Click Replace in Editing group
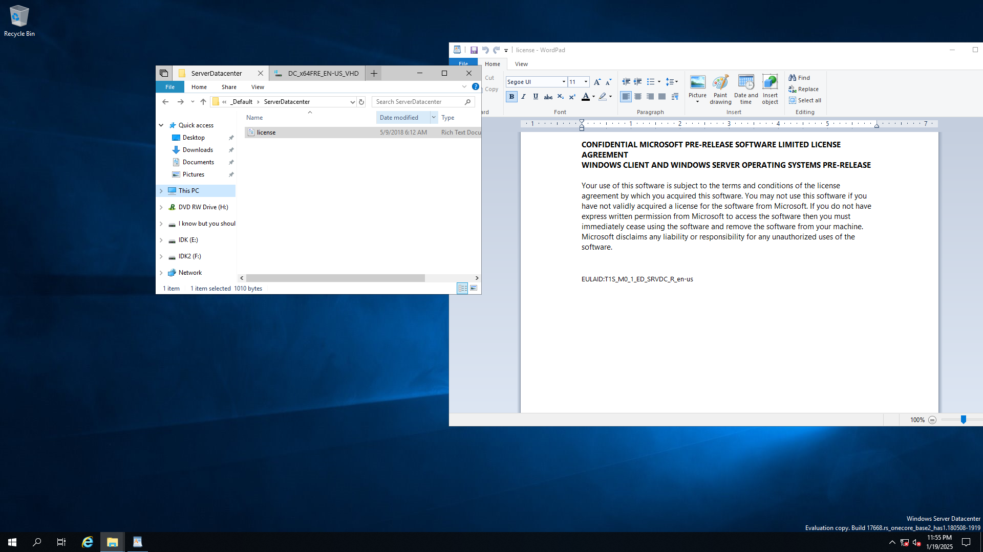Image resolution: width=983 pixels, height=552 pixels. [x=803, y=89]
